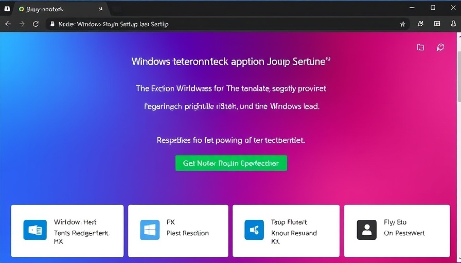Minimize the browser window

(x=412, y=8)
